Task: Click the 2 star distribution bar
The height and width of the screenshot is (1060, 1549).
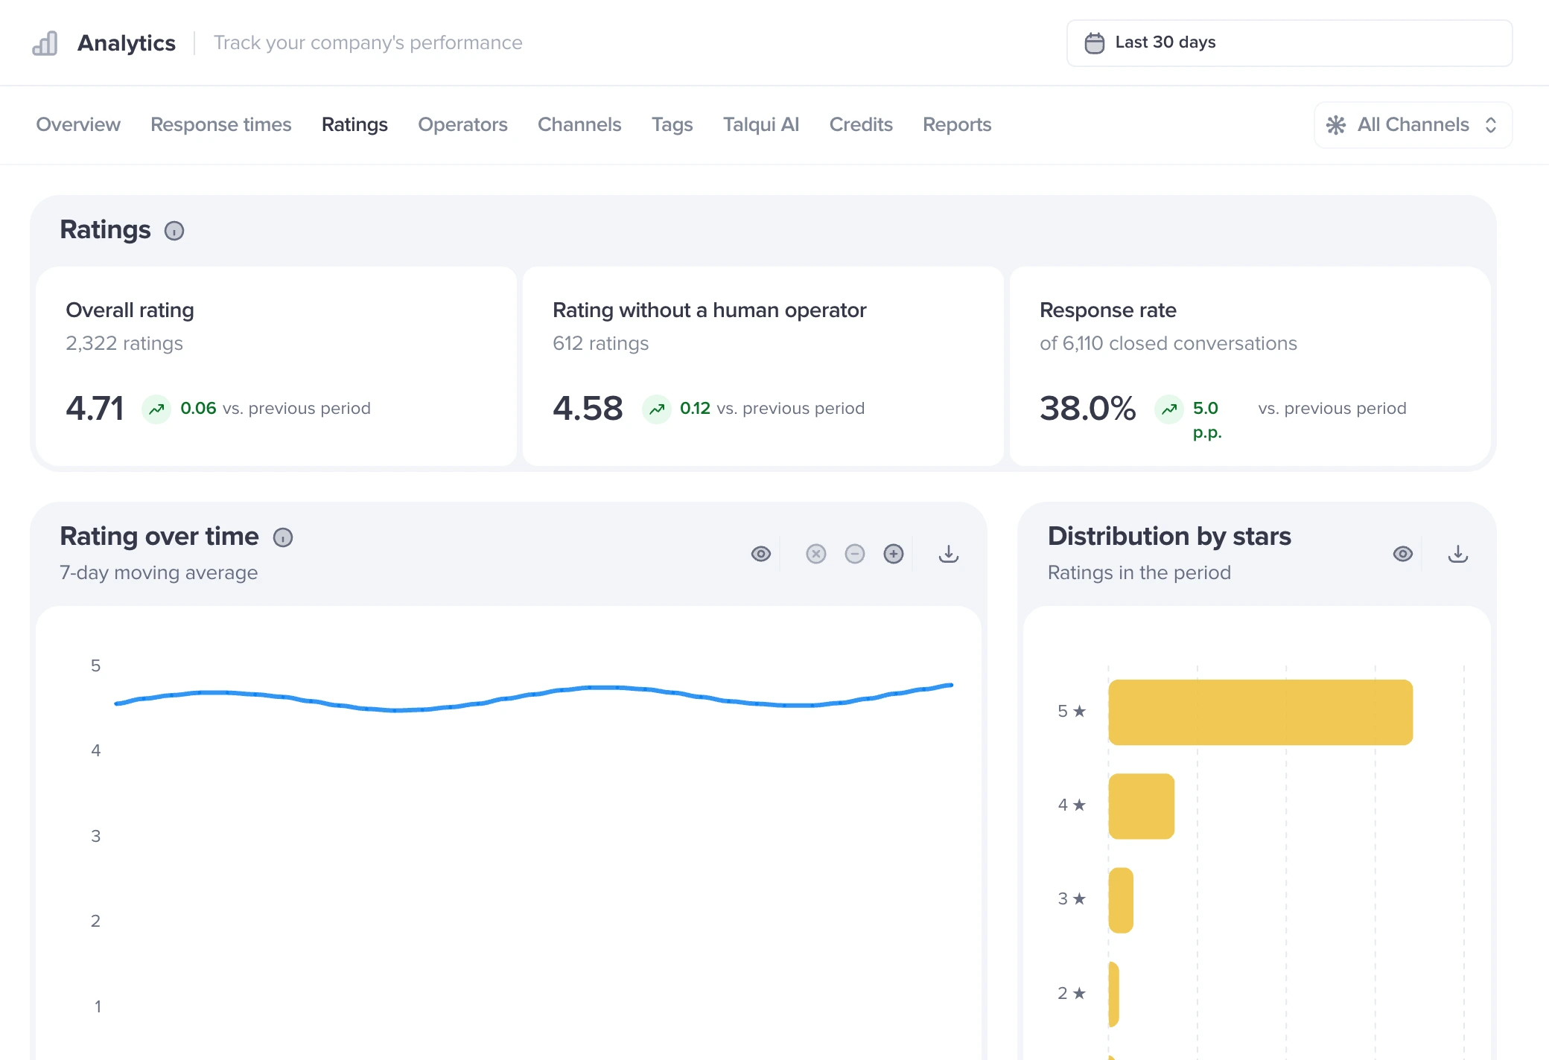Action: coord(1113,994)
